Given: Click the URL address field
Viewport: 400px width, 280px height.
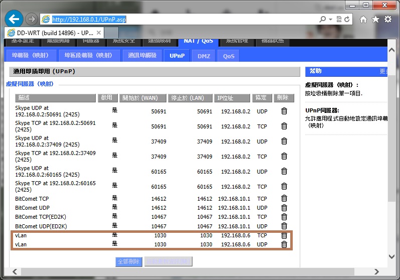Looking at the screenshot, I should [x=180, y=20].
